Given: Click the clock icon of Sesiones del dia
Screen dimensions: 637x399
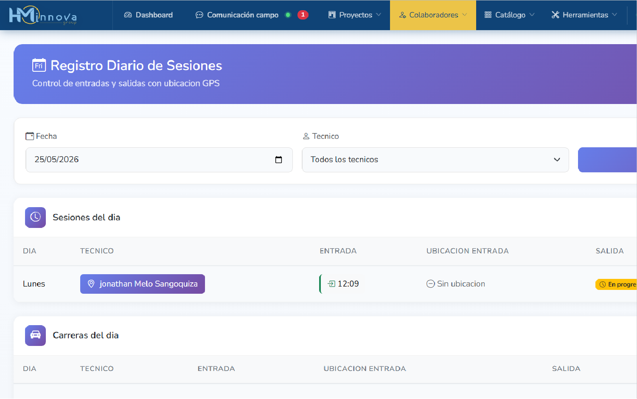Looking at the screenshot, I should click(35, 217).
